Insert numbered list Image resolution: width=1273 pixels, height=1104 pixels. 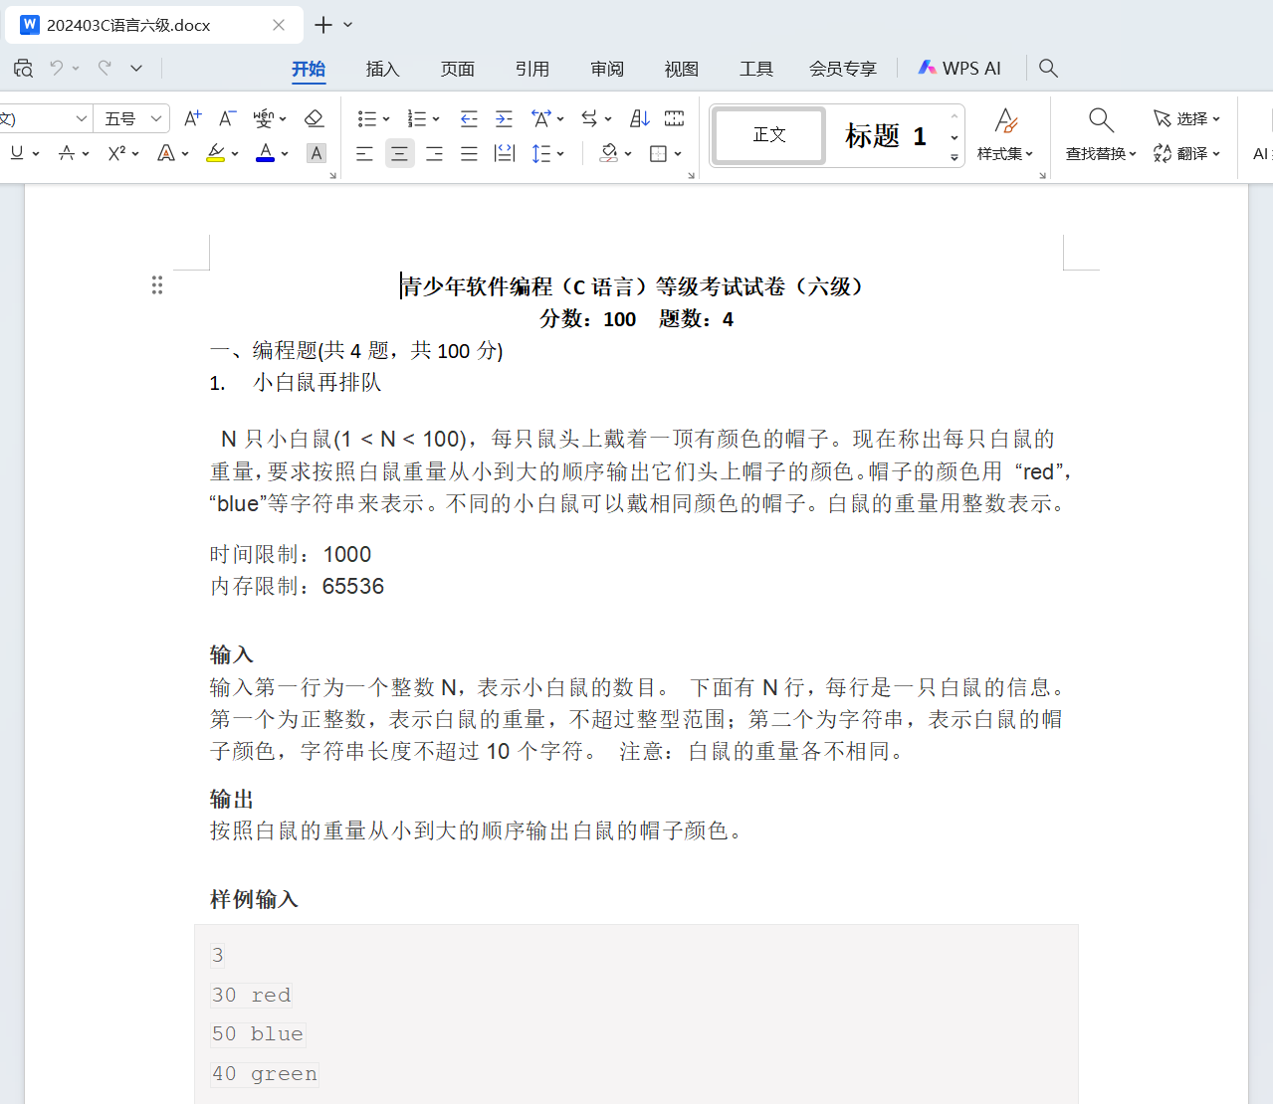pos(417,118)
